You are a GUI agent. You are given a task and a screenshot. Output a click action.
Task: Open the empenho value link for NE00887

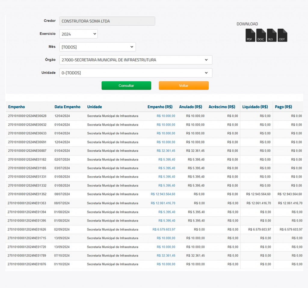[166, 151]
